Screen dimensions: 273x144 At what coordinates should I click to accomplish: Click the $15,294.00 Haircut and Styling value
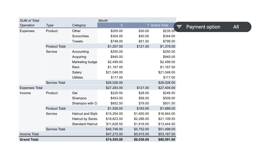point(114,114)
